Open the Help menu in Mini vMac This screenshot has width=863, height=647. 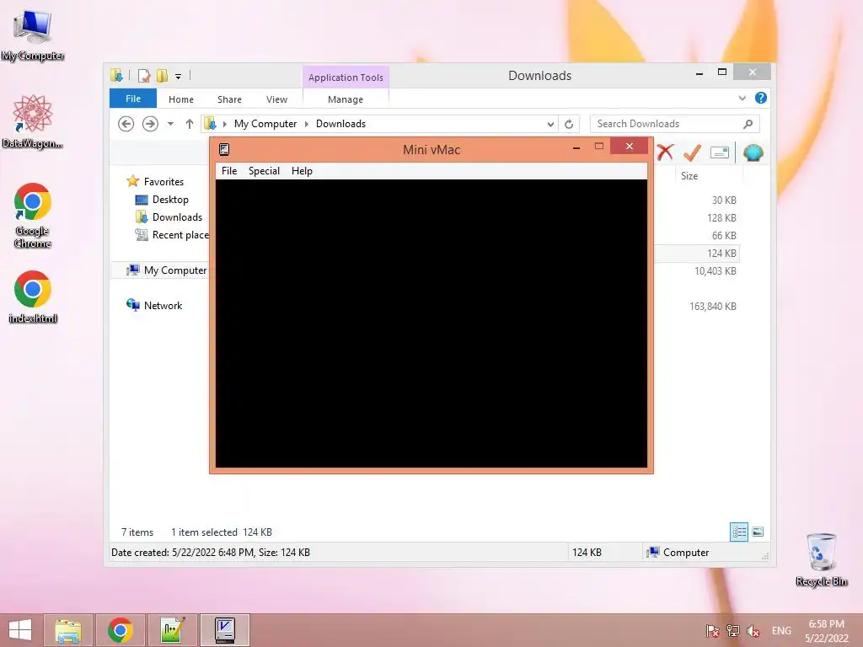302,171
